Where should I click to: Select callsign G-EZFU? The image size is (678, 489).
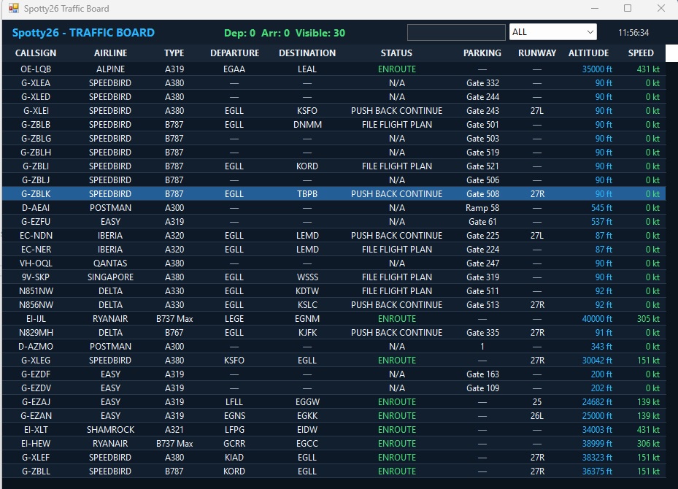coord(36,221)
